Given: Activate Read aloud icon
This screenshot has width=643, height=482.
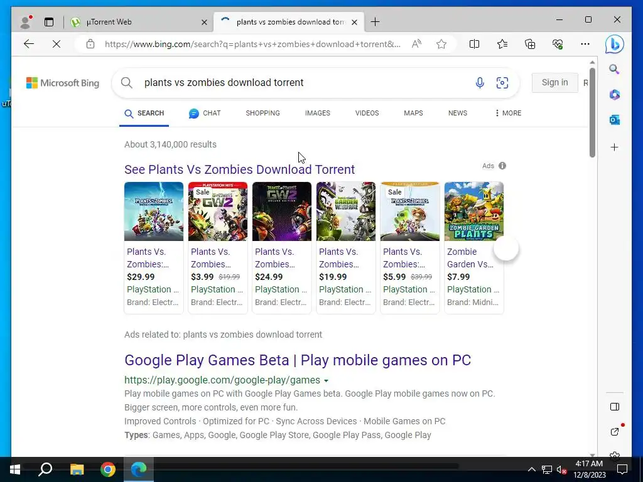Looking at the screenshot, I should (416, 44).
